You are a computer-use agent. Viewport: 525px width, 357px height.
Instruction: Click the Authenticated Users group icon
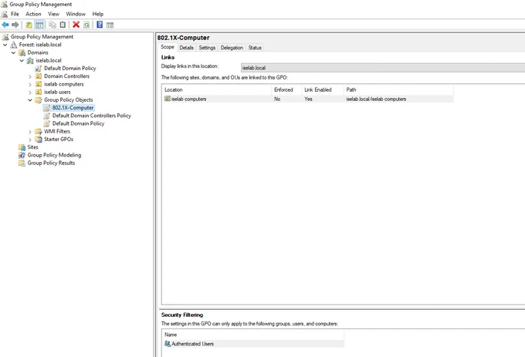coord(168,344)
